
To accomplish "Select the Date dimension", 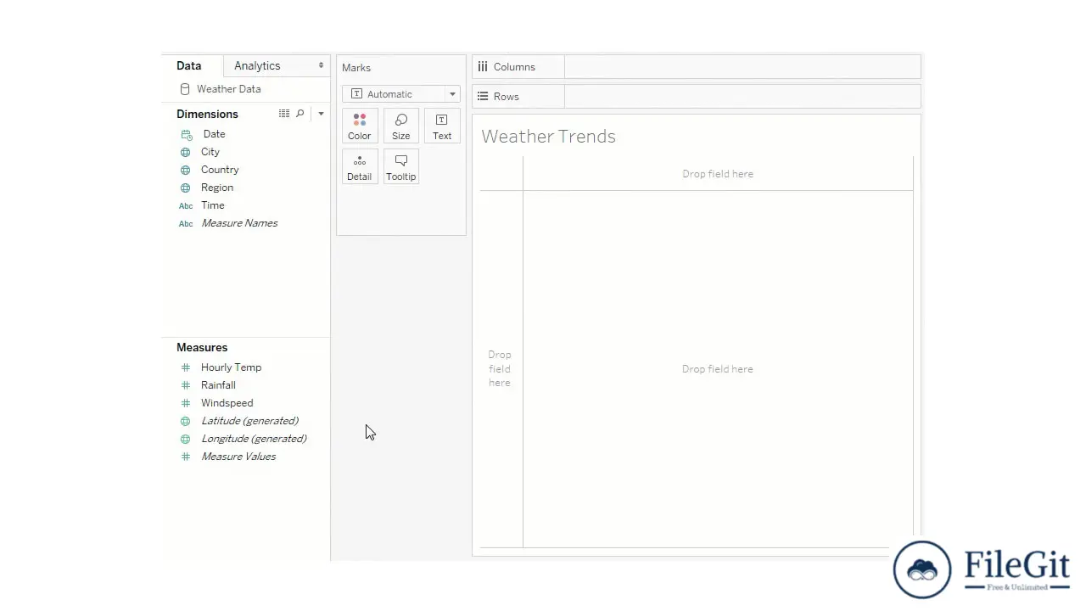I will point(214,134).
